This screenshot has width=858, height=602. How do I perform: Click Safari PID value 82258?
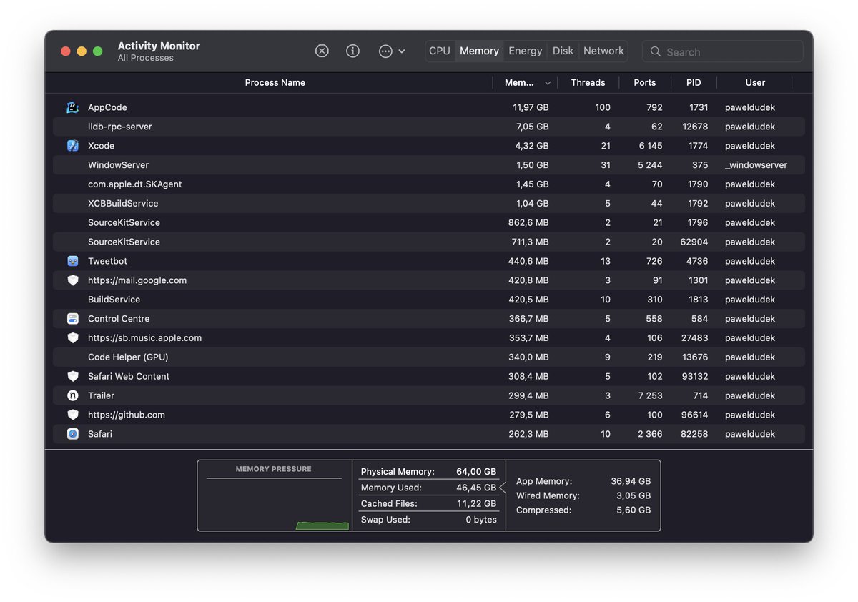[x=695, y=434]
